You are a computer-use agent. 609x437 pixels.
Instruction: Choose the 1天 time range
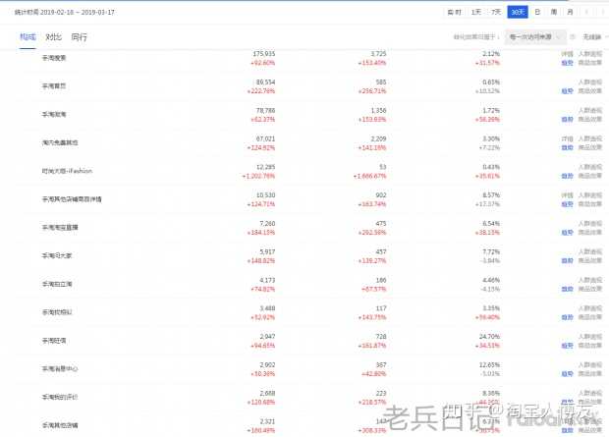click(476, 12)
